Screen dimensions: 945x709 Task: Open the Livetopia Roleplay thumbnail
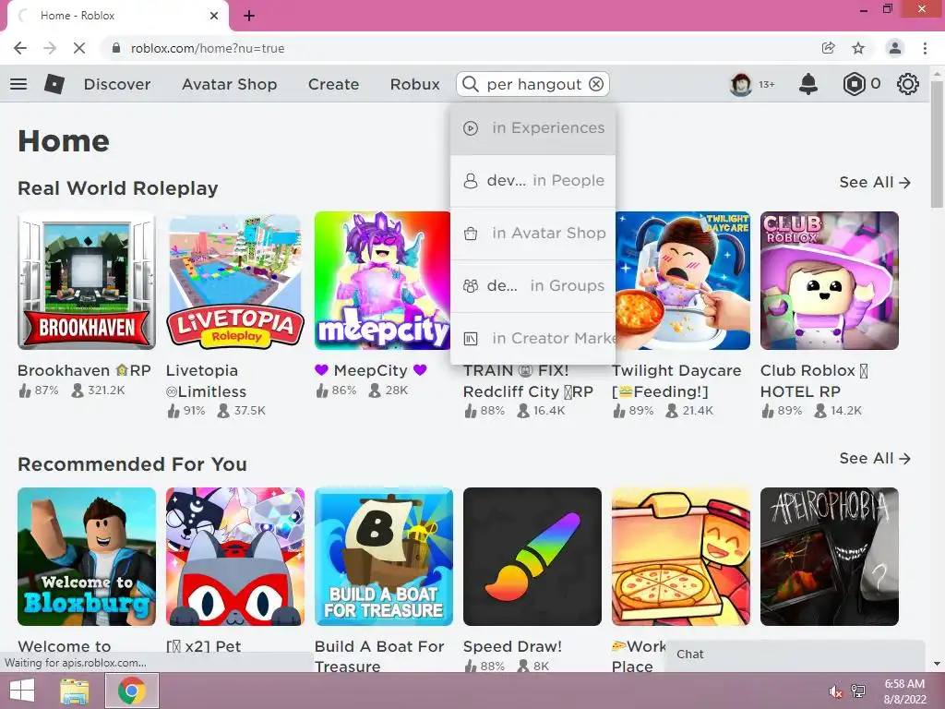(235, 281)
